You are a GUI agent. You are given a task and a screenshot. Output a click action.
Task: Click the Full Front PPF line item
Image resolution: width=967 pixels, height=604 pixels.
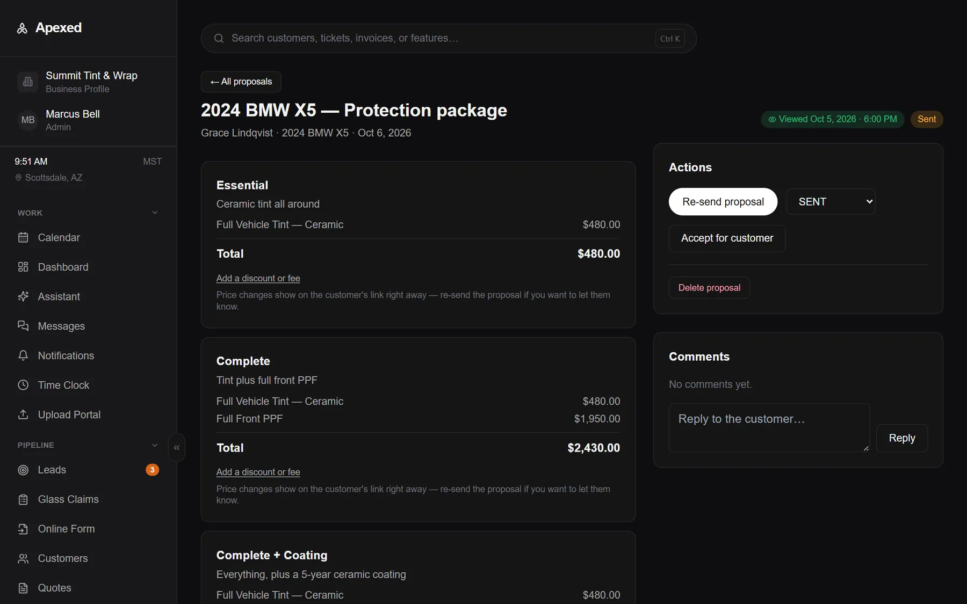(x=418, y=419)
